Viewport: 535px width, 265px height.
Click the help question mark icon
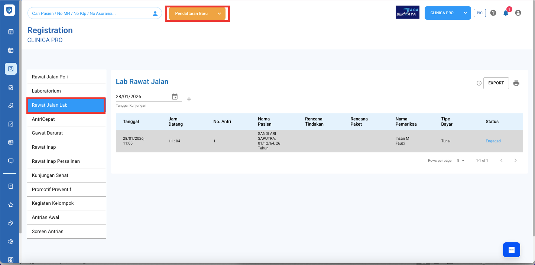pyautogui.click(x=493, y=13)
